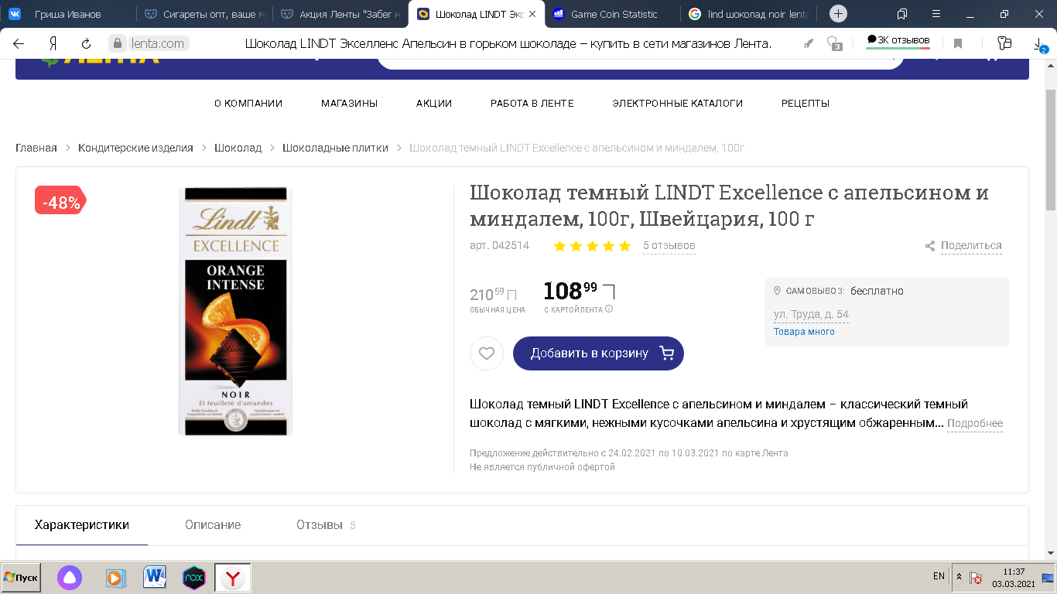Go back with the browser back arrow

coord(19,44)
